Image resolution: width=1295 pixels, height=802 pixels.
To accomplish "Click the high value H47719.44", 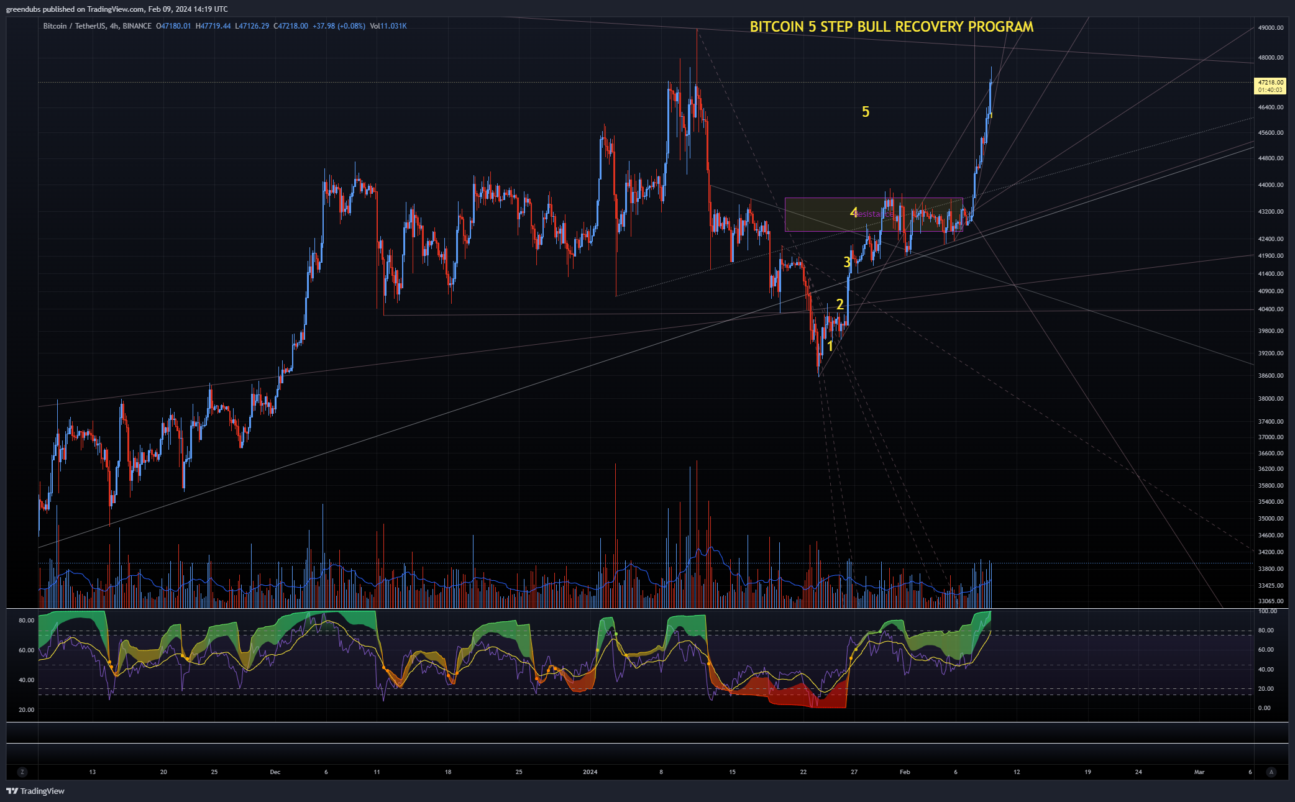I will pos(213,26).
